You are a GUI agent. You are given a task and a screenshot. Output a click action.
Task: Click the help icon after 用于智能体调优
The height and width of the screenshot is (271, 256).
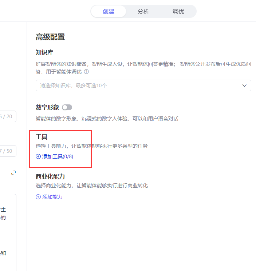click(86, 72)
